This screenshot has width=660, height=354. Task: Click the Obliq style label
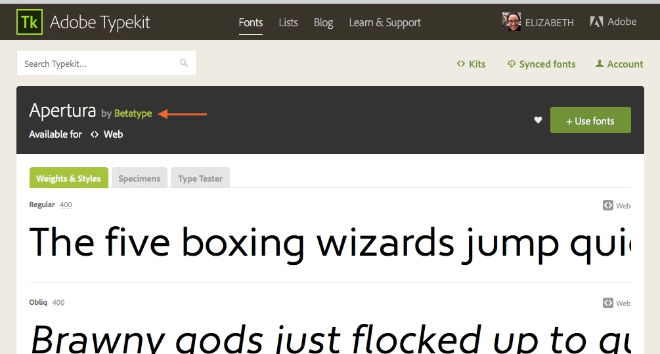(38, 302)
